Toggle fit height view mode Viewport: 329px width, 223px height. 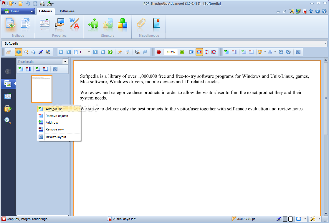[x=206, y=52]
